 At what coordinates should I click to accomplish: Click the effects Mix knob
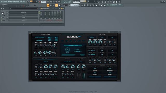point(90,42)
